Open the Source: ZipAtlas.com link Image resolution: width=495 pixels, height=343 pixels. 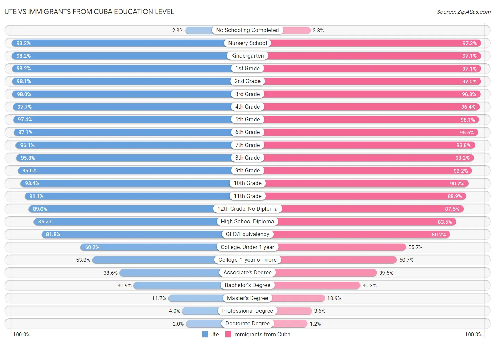click(x=464, y=12)
